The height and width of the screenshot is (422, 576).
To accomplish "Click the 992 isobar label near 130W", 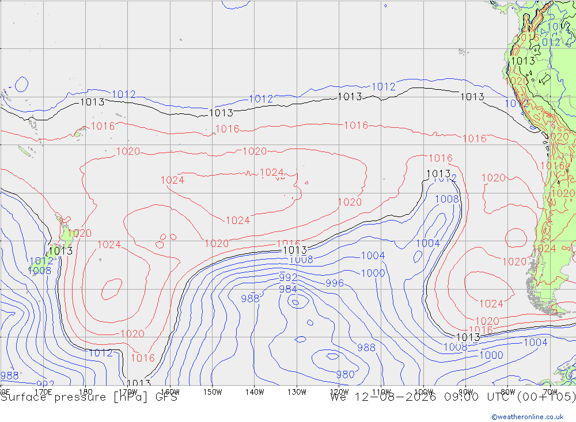I will tap(288, 277).
